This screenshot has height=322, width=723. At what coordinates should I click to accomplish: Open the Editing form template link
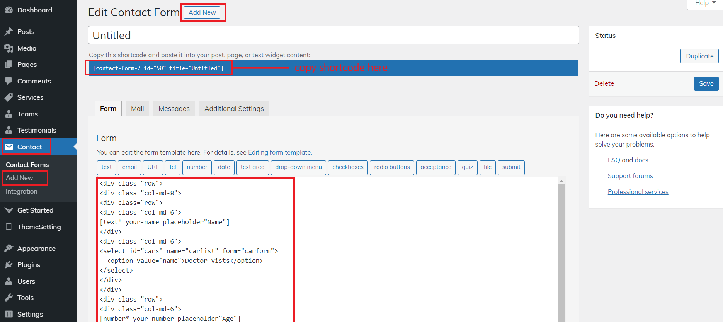tap(279, 152)
